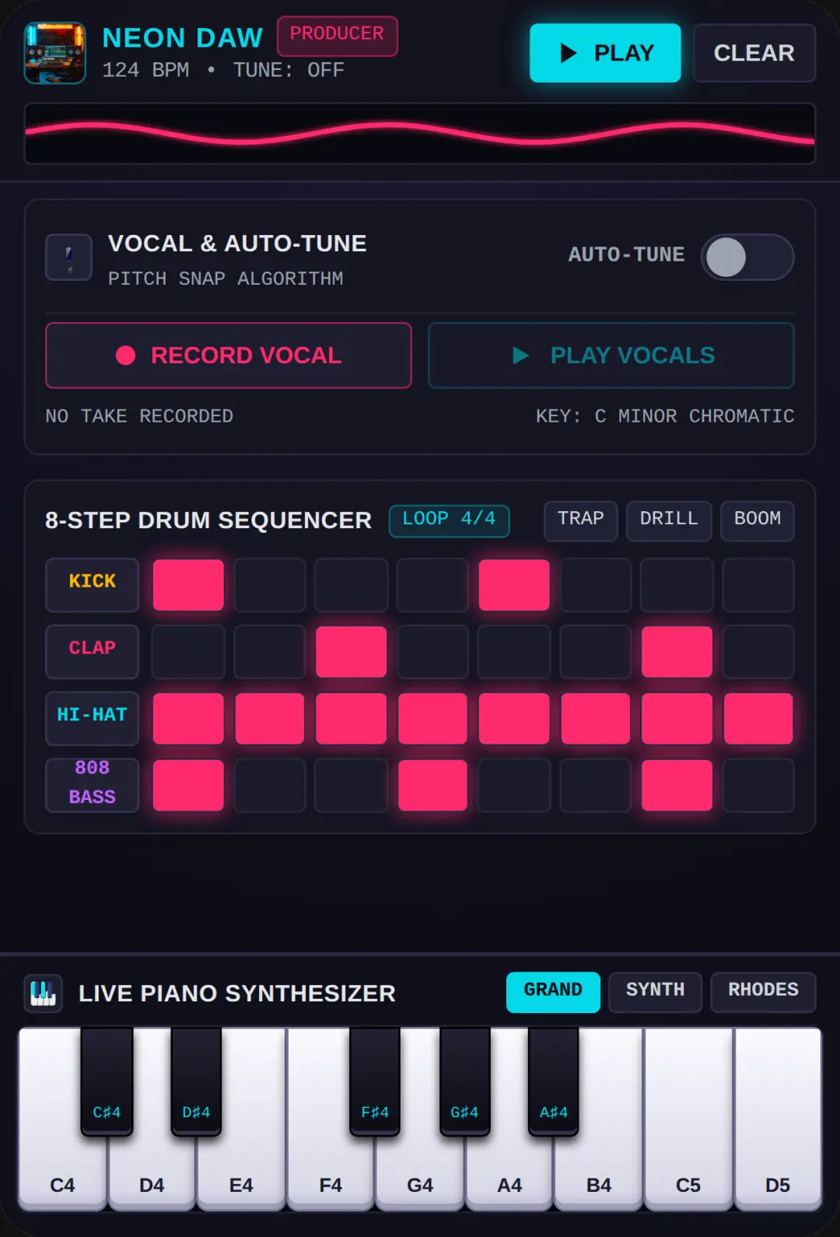This screenshot has height=1237, width=840.
Task: Play the F#4 black key
Action: pyautogui.click(x=375, y=1081)
